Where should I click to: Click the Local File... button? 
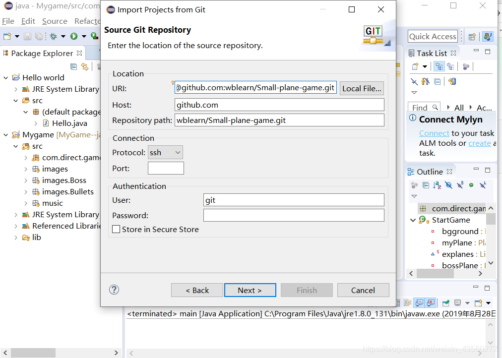(x=362, y=88)
